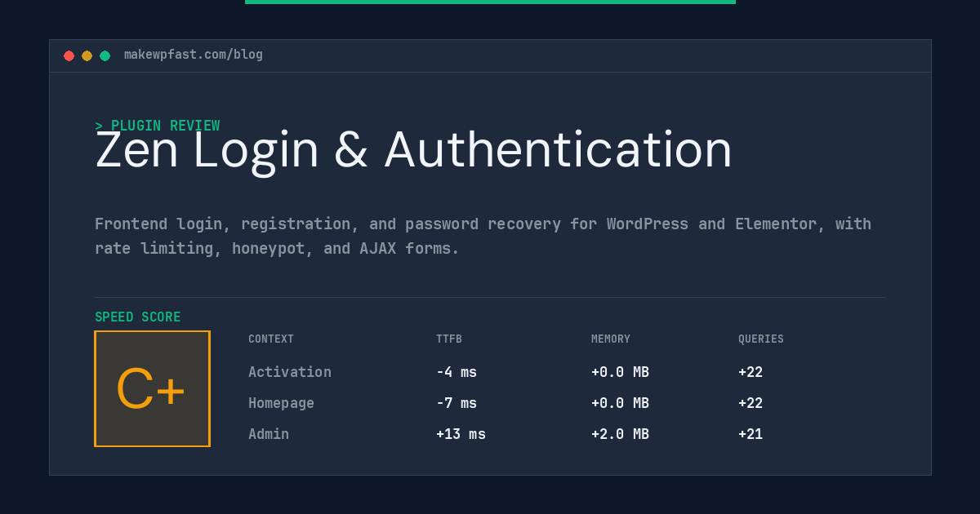Click the Homepage memory '+0.0 MB' value
This screenshot has width=980, height=514.
(620, 403)
